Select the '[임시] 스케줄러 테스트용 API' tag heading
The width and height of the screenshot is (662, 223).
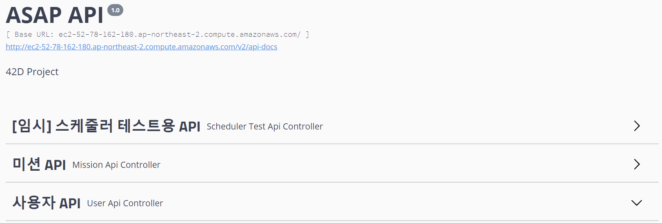click(106, 126)
